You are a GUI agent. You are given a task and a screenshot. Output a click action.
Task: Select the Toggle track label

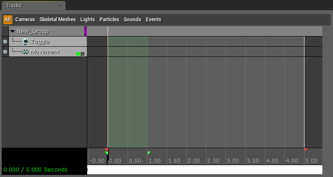click(40, 42)
